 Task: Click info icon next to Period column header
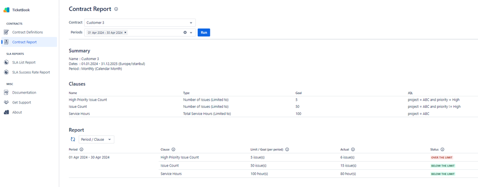click(81, 149)
